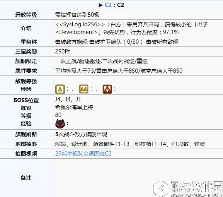Viewport: 223px width, 197px height.
Task: Select the 三星条件 row label
Action: (26, 42)
